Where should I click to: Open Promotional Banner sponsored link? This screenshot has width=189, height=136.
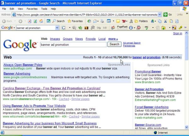[x=148, y=71]
